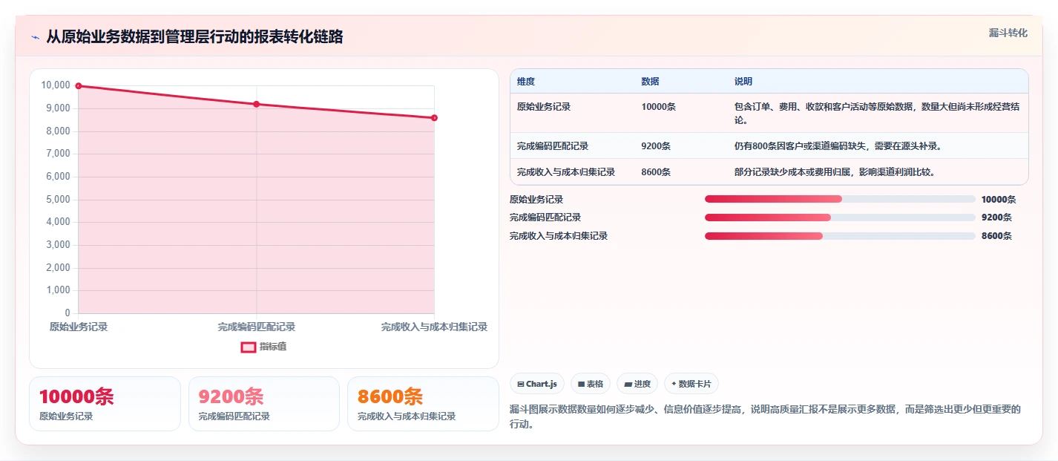Click the 完成收入与成本归集记录 progress bar

pos(840,236)
